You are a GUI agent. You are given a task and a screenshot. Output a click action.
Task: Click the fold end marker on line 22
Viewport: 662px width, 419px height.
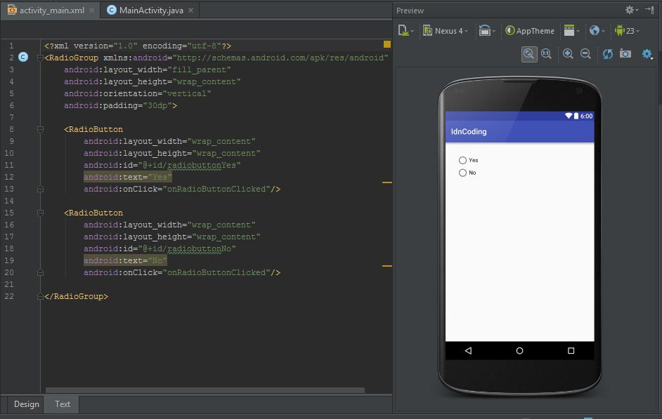[40, 296]
